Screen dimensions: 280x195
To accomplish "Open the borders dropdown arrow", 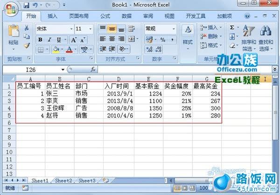I will [x=47, y=49].
